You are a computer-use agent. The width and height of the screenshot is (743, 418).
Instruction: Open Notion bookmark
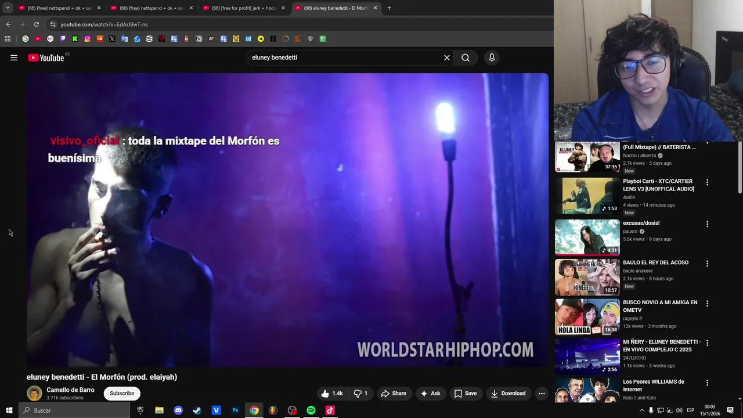pos(199,39)
